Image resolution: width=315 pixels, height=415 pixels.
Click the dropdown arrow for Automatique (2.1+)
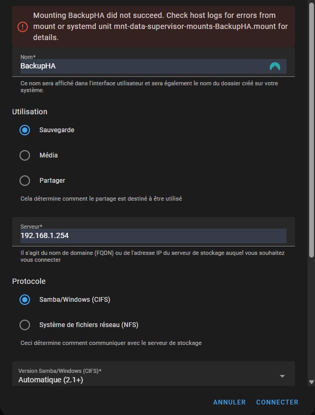282,376
